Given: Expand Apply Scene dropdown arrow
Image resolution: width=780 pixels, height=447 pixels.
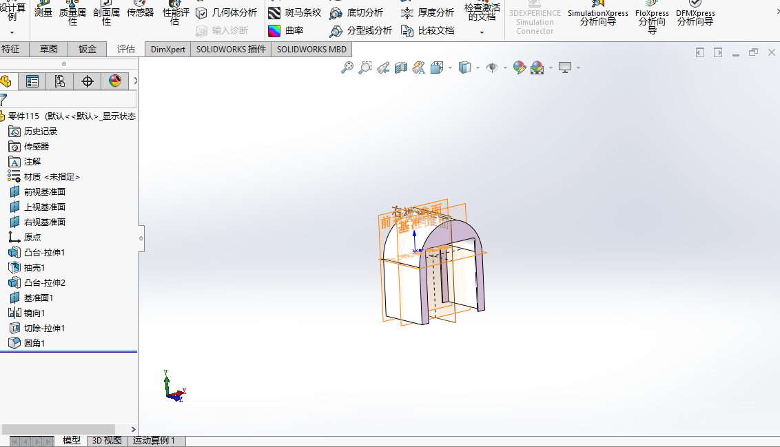Looking at the screenshot, I should pos(551,67).
